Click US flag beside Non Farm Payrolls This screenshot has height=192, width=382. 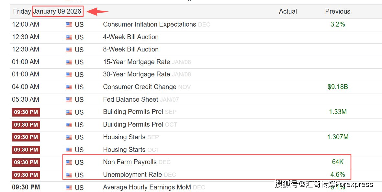pyautogui.click(x=69, y=162)
